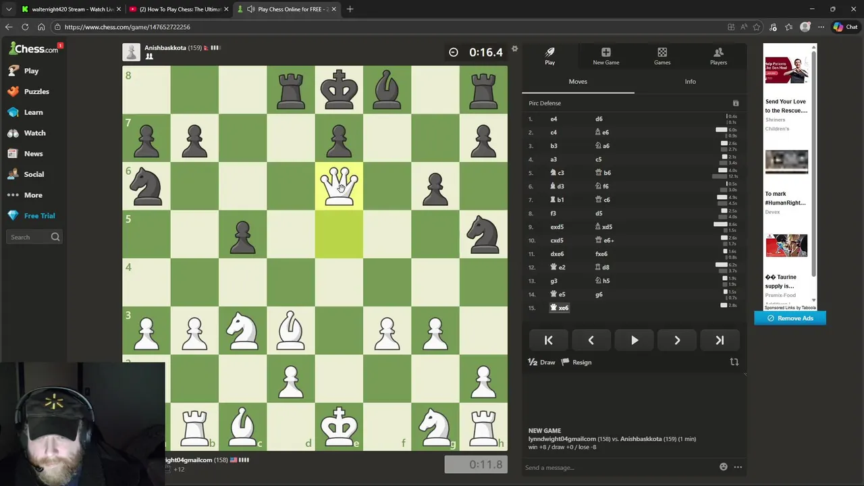Screen dimensions: 864x486
Task: Start a New Game from top panel
Action: coord(605,56)
